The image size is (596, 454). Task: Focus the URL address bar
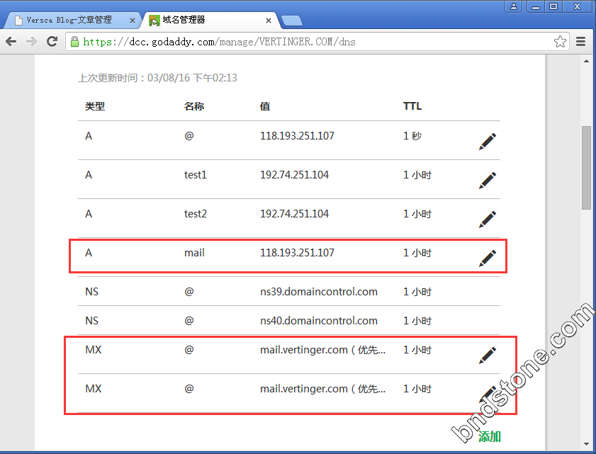[317, 41]
